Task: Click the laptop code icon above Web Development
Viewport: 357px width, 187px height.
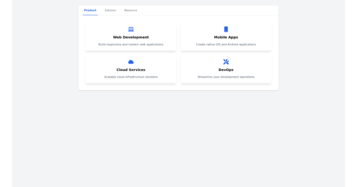Action: tap(131, 29)
